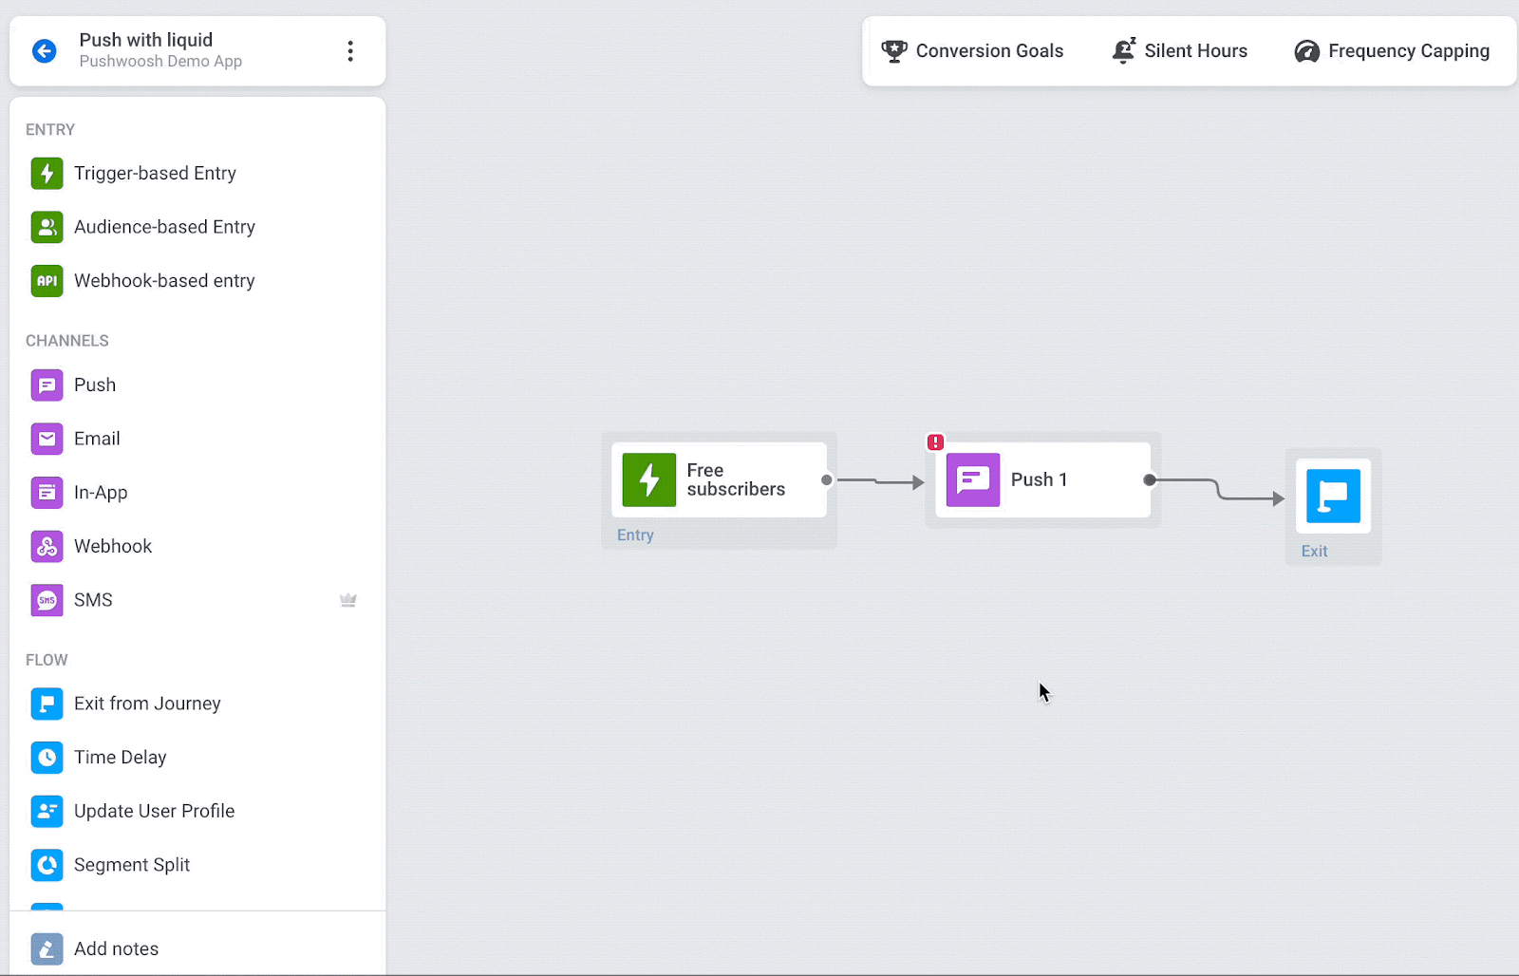Open the Silent Hours settings
This screenshot has width=1519, height=976.
(x=1180, y=51)
